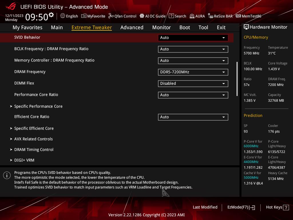
Task: Open Qfan Control fan icon
Action: click(x=111, y=16)
